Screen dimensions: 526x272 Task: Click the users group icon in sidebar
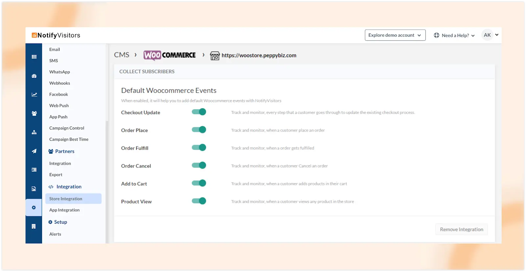34,113
